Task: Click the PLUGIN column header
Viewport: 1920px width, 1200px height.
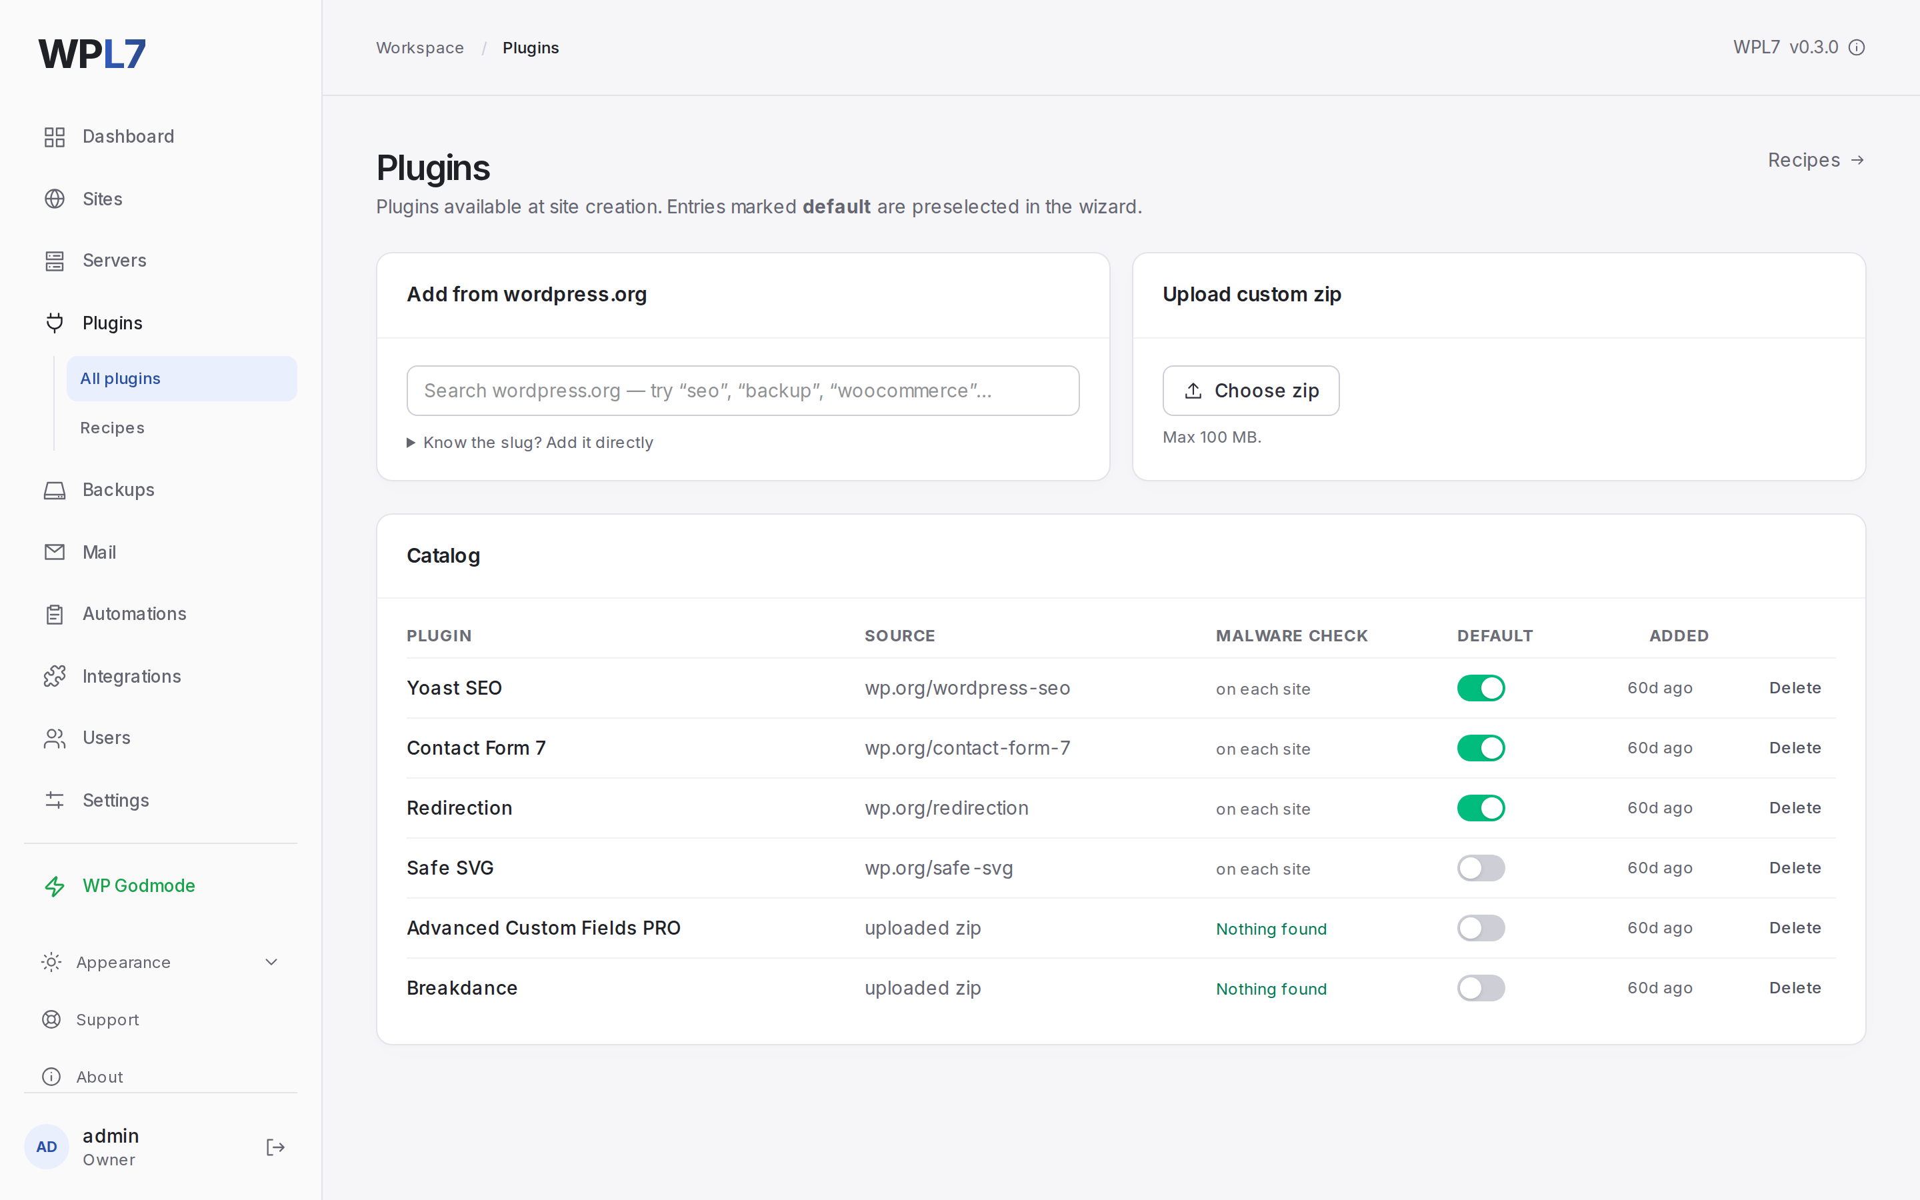Action: pyautogui.click(x=439, y=636)
